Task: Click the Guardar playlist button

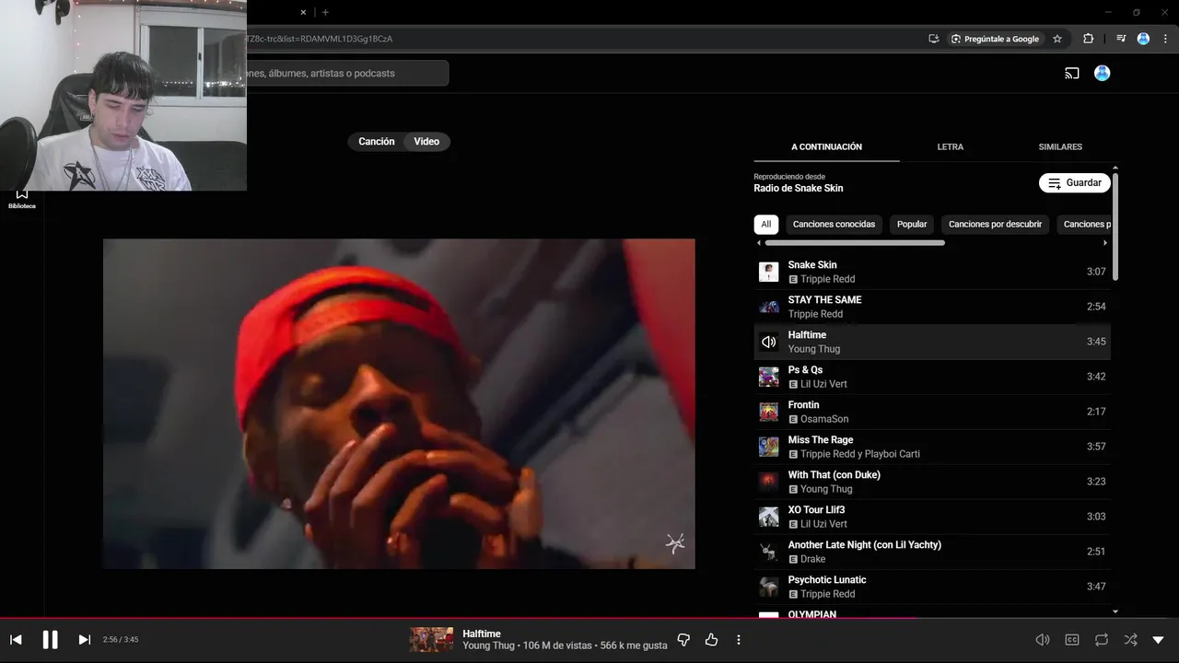Action: [x=1075, y=183]
